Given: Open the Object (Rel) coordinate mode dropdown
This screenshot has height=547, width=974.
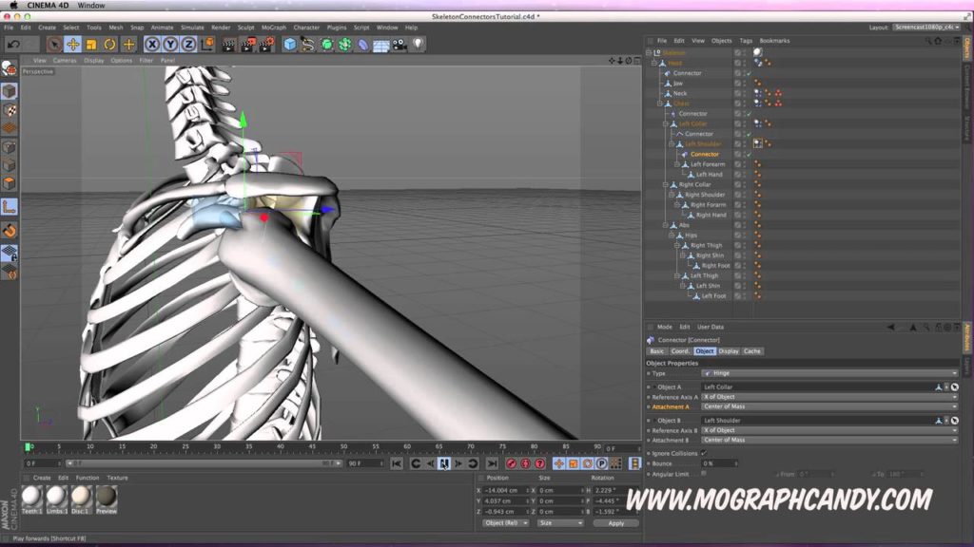Looking at the screenshot, I should pyautogui.click(x=506, y=523).
